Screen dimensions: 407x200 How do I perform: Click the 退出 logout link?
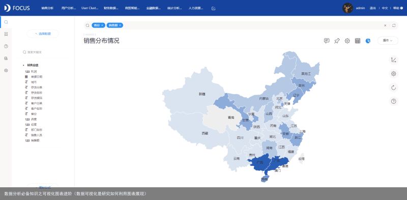point(373,8)
